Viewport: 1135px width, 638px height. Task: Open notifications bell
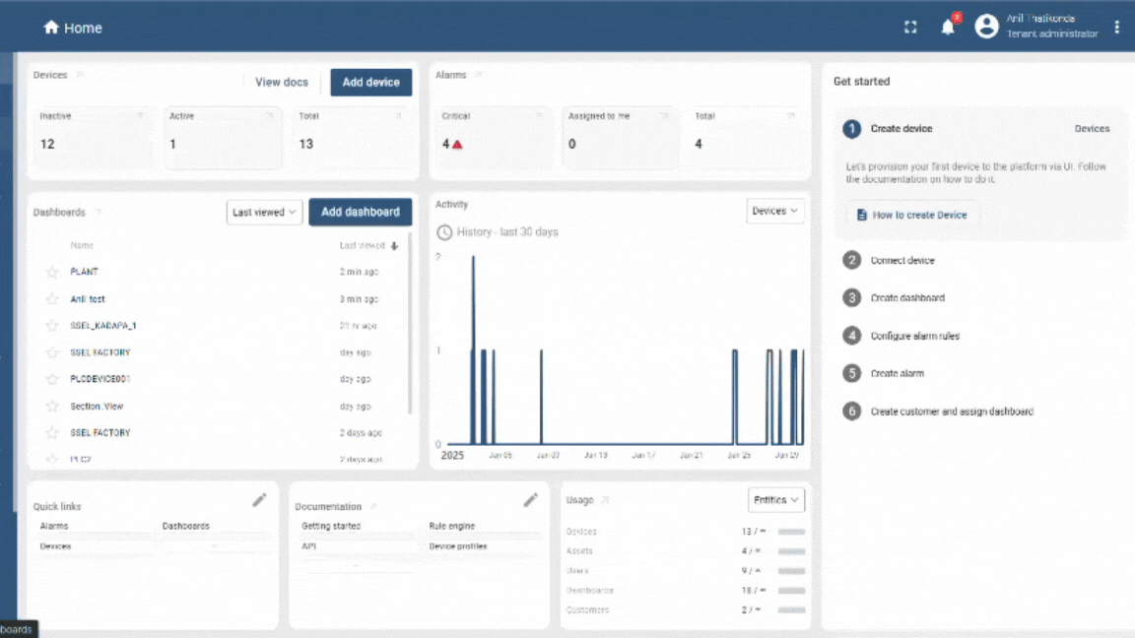pyautogui.click(x=948, y=28)
